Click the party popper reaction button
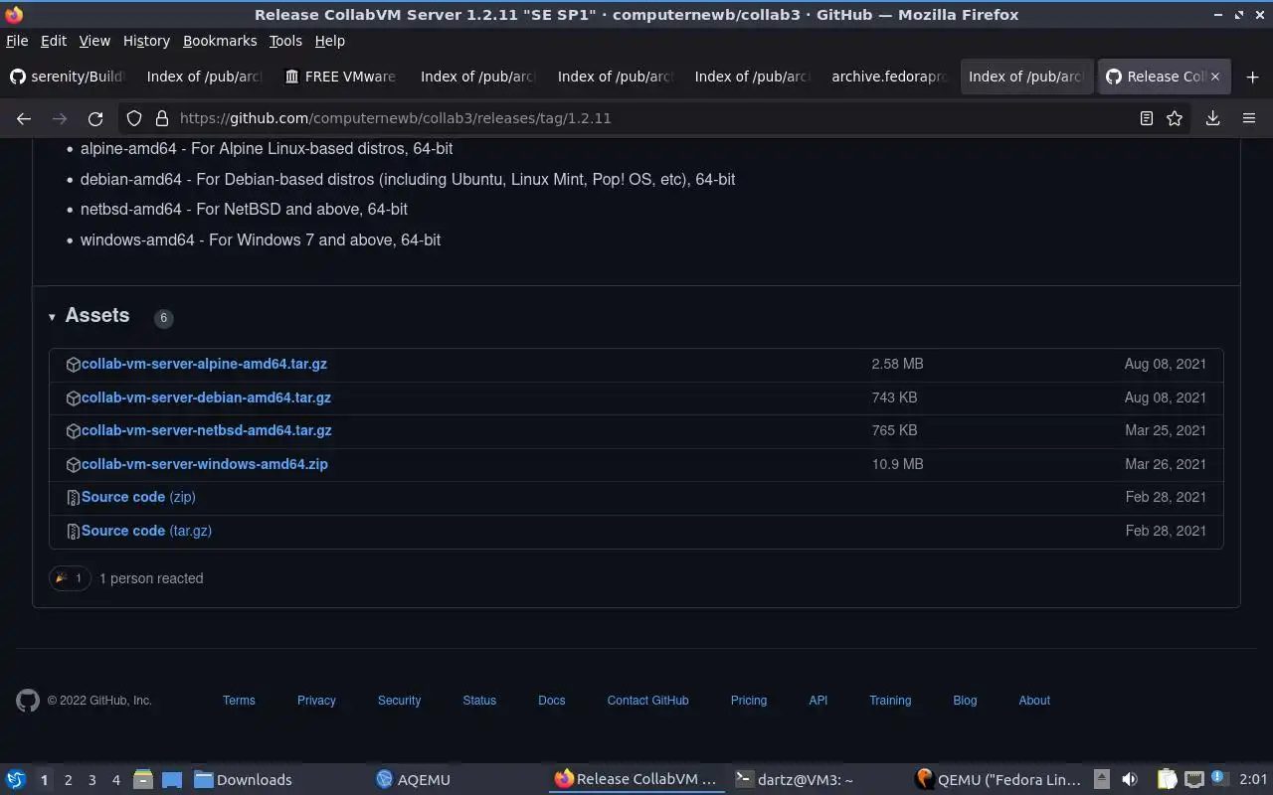Screen dimensions: 1273x795 70,578
